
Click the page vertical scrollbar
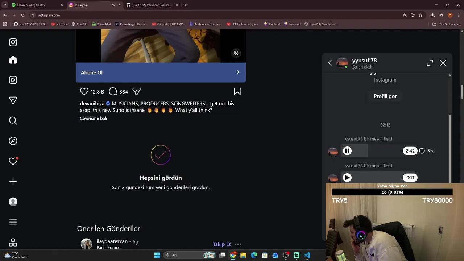click(462, 91)
